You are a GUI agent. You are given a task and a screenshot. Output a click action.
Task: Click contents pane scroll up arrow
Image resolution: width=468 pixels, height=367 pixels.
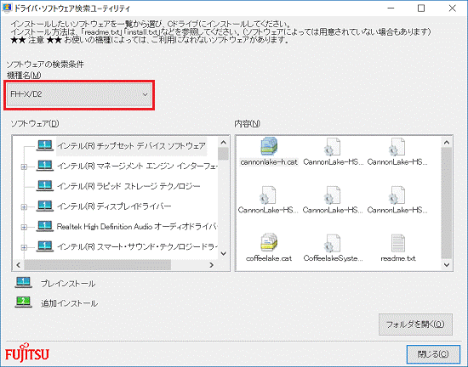coord(447,143)
